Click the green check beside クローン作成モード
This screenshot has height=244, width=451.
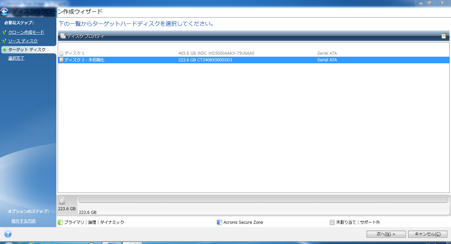4,32
